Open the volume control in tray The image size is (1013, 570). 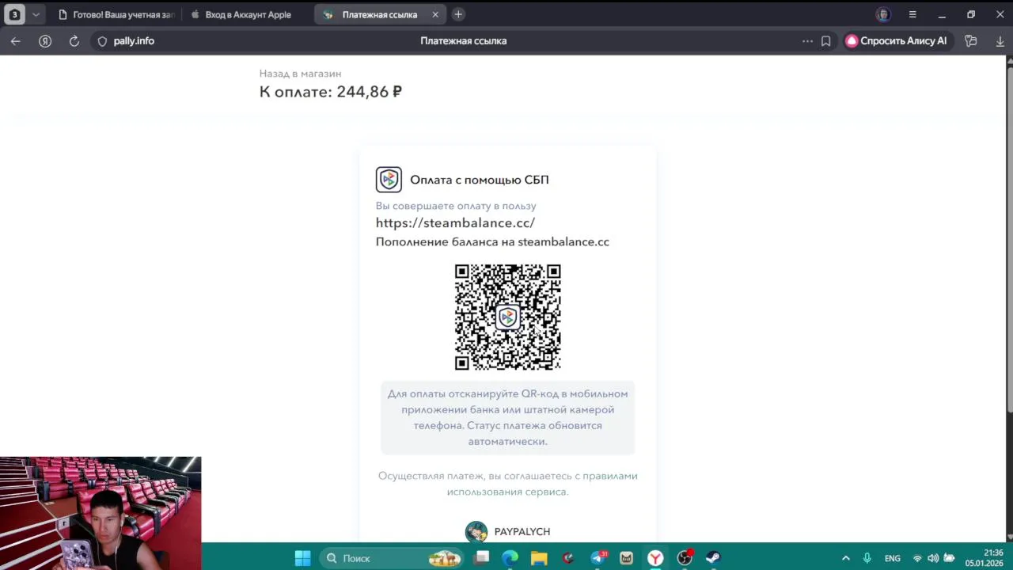tap(933, 558)
